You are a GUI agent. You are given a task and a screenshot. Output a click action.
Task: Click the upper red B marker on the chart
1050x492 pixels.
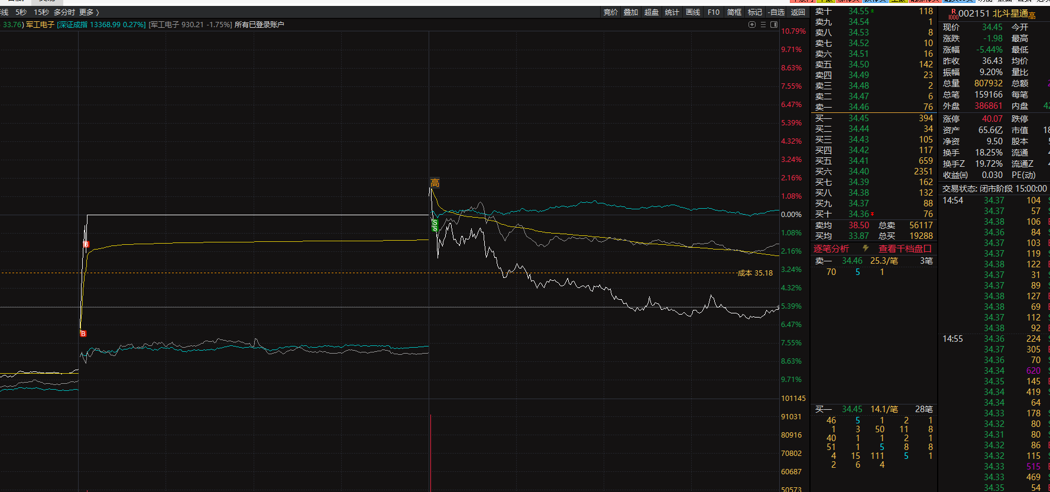[86, 244]
